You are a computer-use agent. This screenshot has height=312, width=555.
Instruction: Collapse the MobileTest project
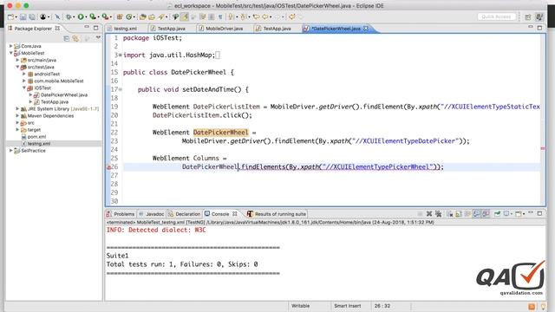[10, 53]
